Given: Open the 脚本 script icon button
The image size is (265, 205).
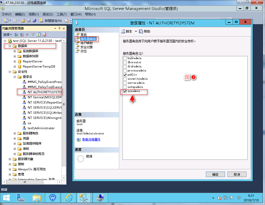Looking at the screenshot, I should pyautogui.click(x=127, y=31).
